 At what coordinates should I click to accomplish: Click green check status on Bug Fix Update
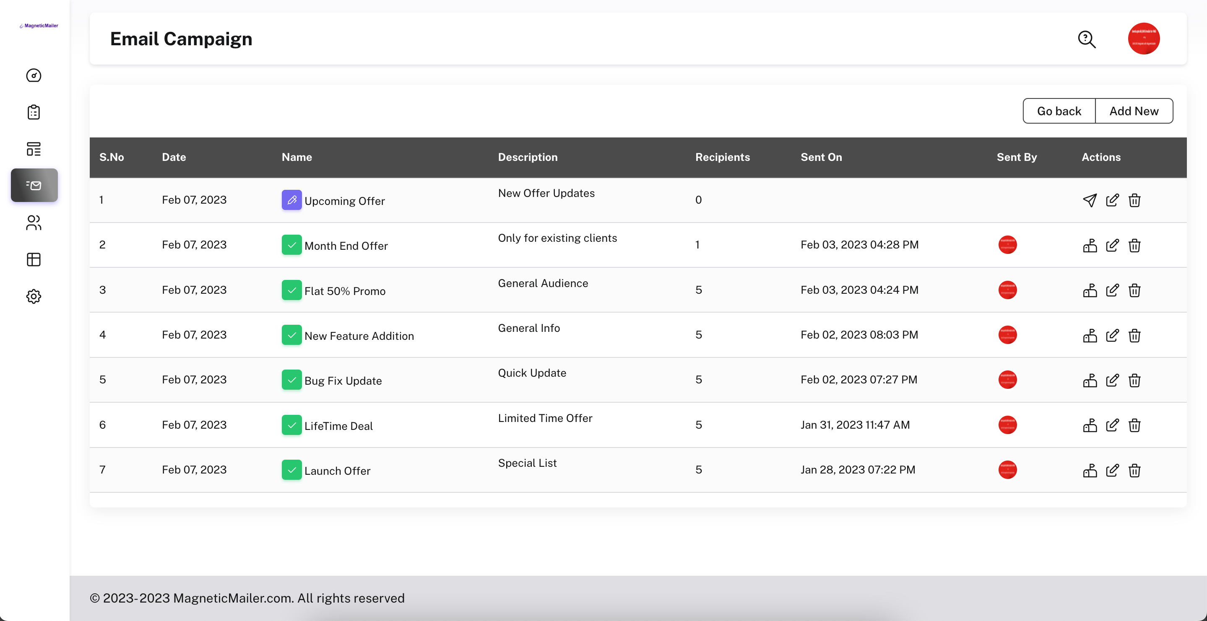point(291,380)
